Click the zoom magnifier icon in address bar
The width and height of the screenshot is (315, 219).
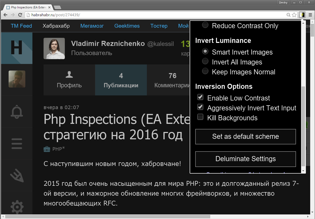click(288, 15)
